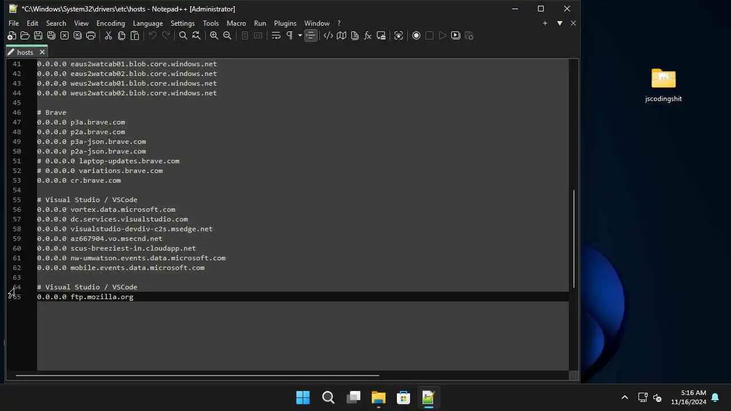Cut selection with the scissors icon

pyautogui.click(x=108, y=35)
